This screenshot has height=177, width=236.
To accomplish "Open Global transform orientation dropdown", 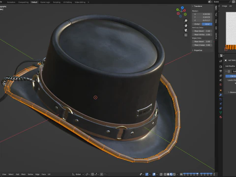I will coord(78,174).
